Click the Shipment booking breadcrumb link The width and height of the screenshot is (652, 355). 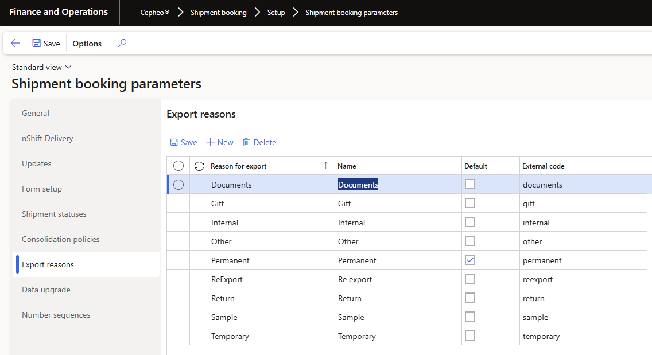pos(219,13)
